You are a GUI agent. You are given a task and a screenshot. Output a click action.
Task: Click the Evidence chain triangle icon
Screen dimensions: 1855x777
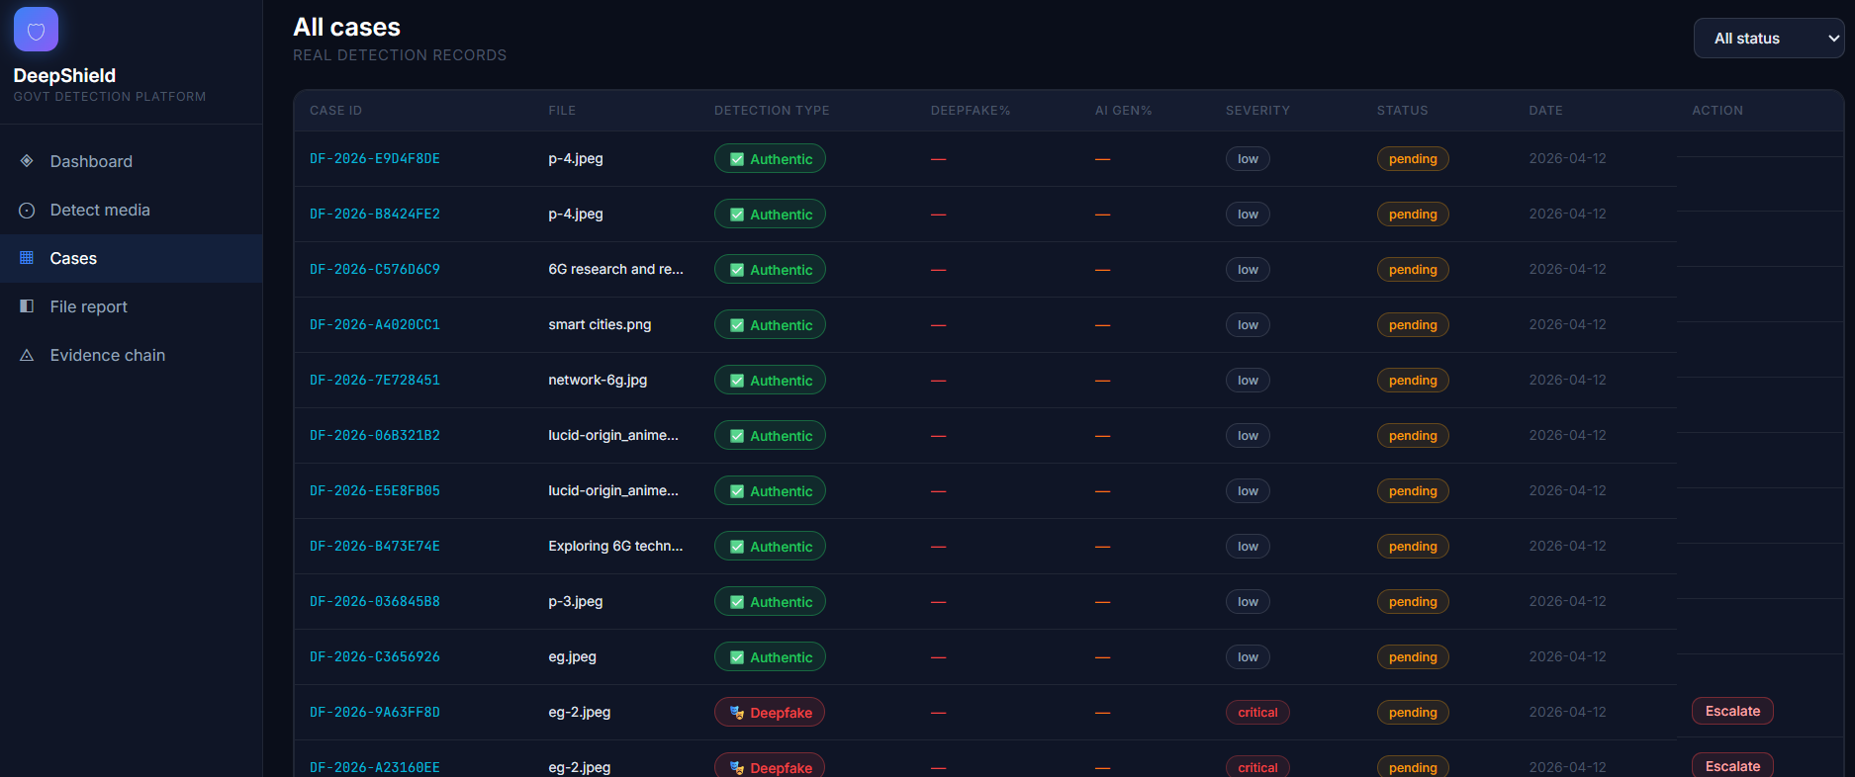pos(27,355)
